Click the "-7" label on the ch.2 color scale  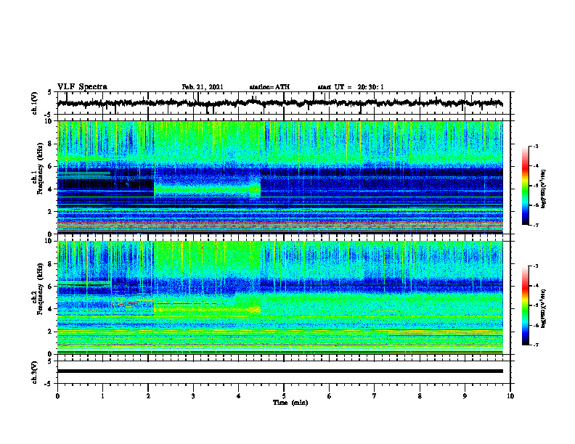click(x=535, y=345)
